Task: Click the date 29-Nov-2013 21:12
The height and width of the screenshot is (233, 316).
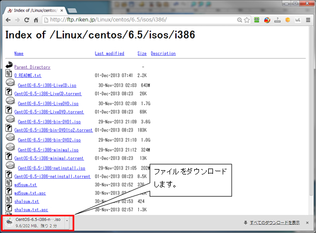Action: pyautogui.click(x=117, y=150)
